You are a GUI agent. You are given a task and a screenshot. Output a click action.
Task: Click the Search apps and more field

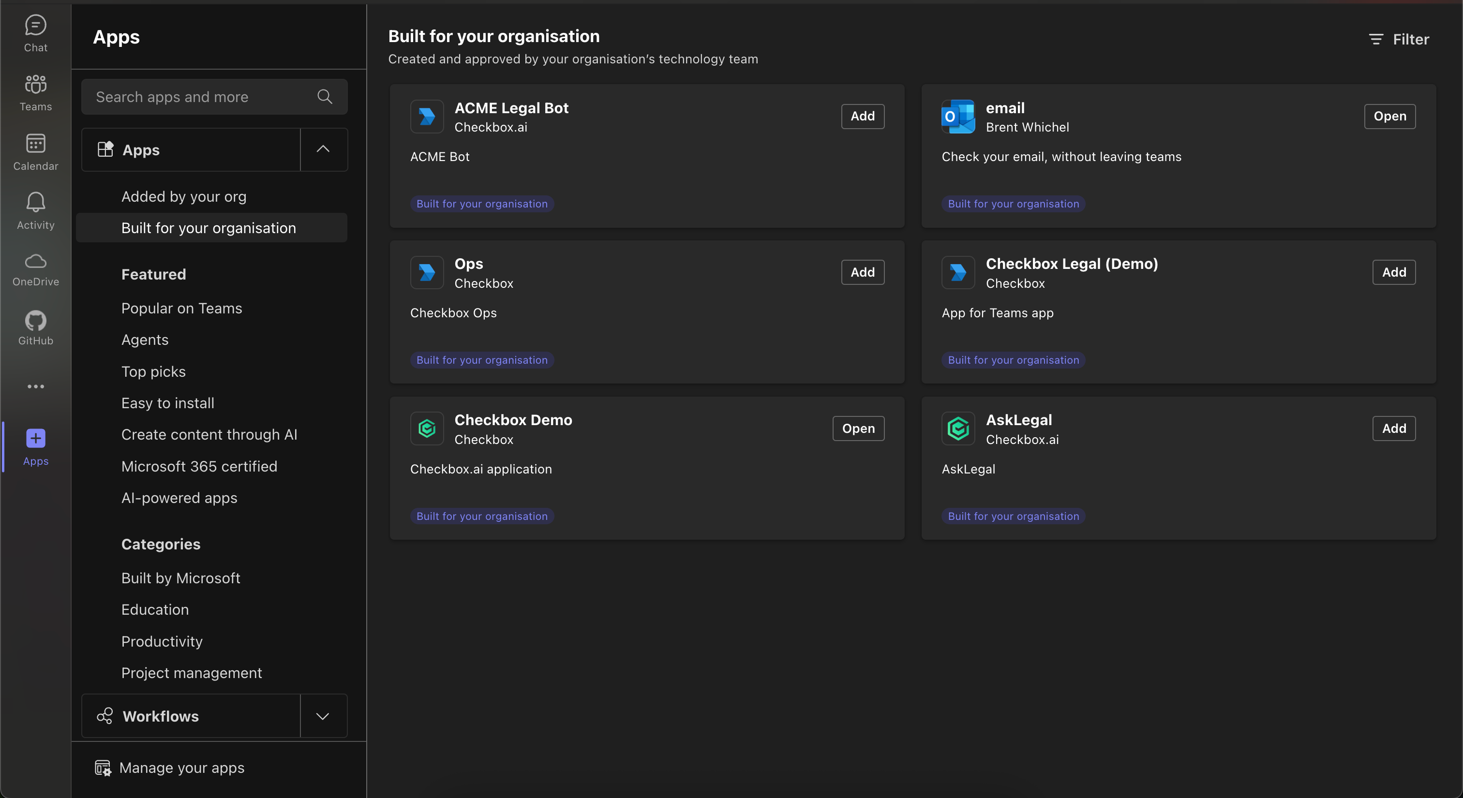point(214,97)
